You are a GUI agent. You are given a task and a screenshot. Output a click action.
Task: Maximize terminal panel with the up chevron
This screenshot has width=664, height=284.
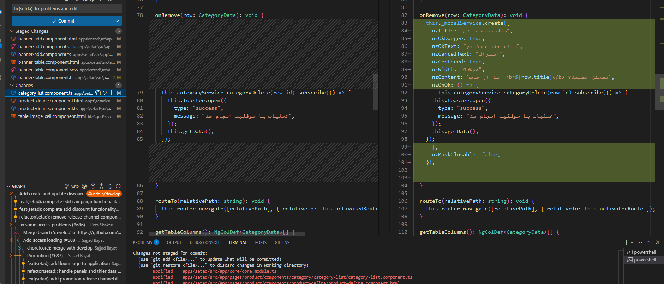pyautogui.click(x=648, y=242)
